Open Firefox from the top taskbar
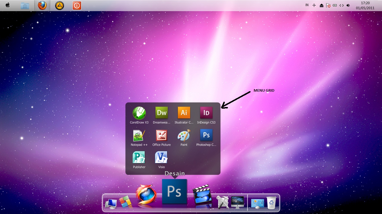This screenshot has height=214, width=382. pyautogui.click(x=42, y=5)
